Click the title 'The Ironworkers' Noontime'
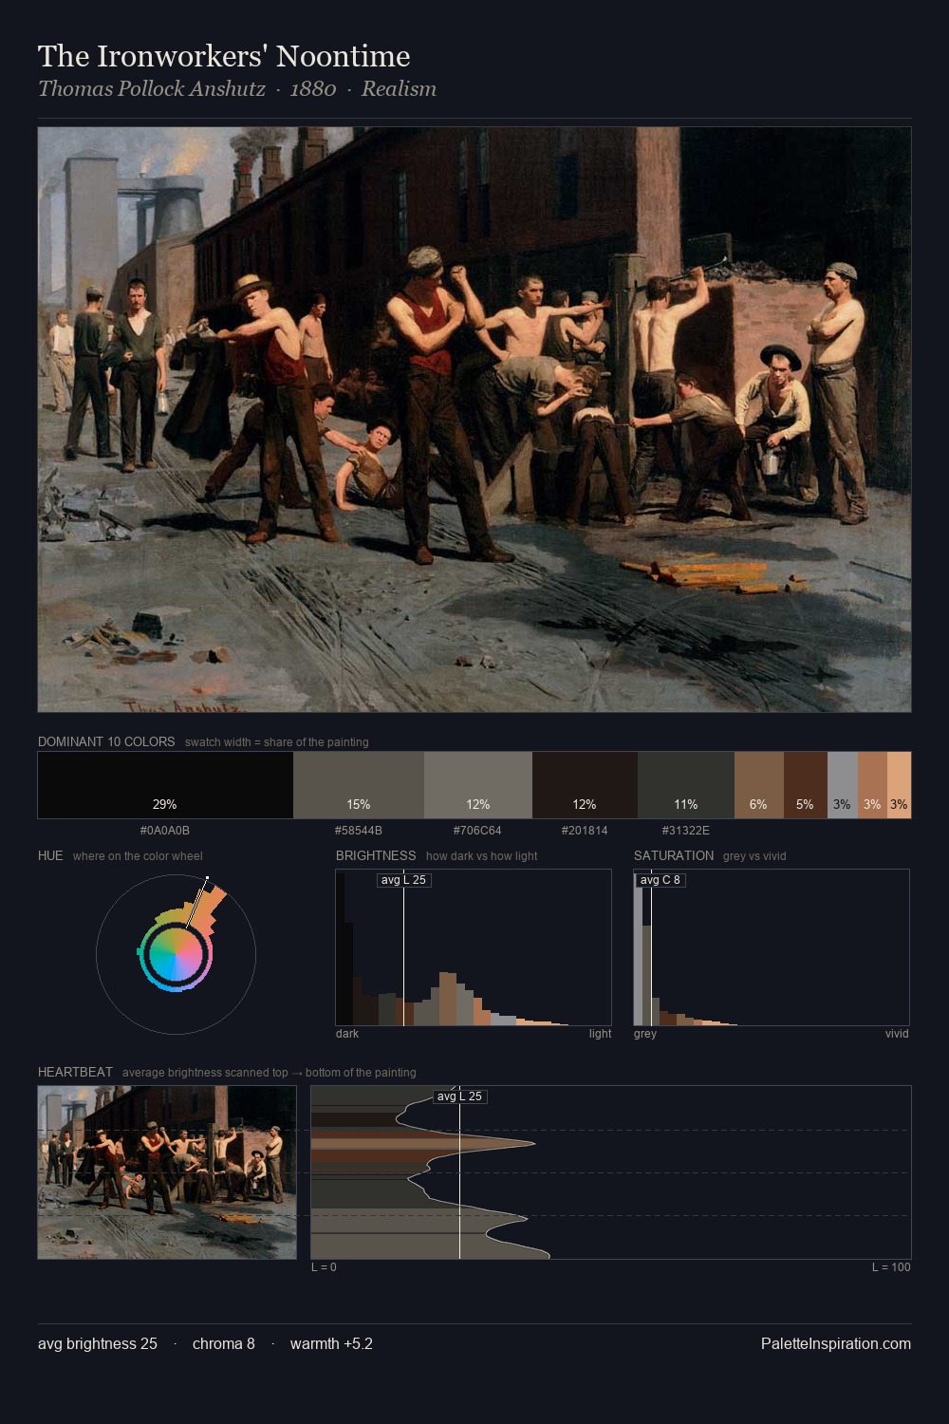 224,56
